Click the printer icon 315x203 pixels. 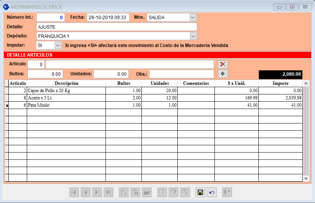[147, 193]
